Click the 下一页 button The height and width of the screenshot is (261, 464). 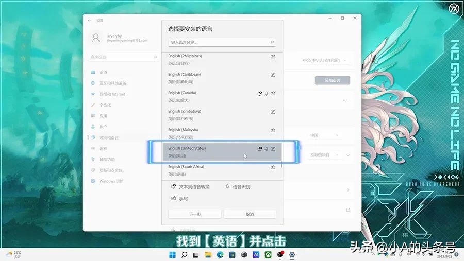tap(195, 214)
